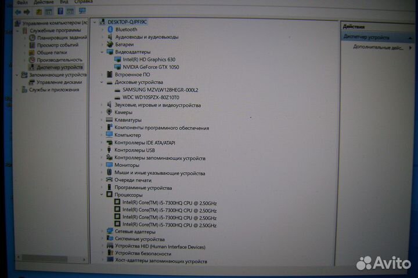Click the Системные устройства icon
418x278 pixels.
pos(110,238)
